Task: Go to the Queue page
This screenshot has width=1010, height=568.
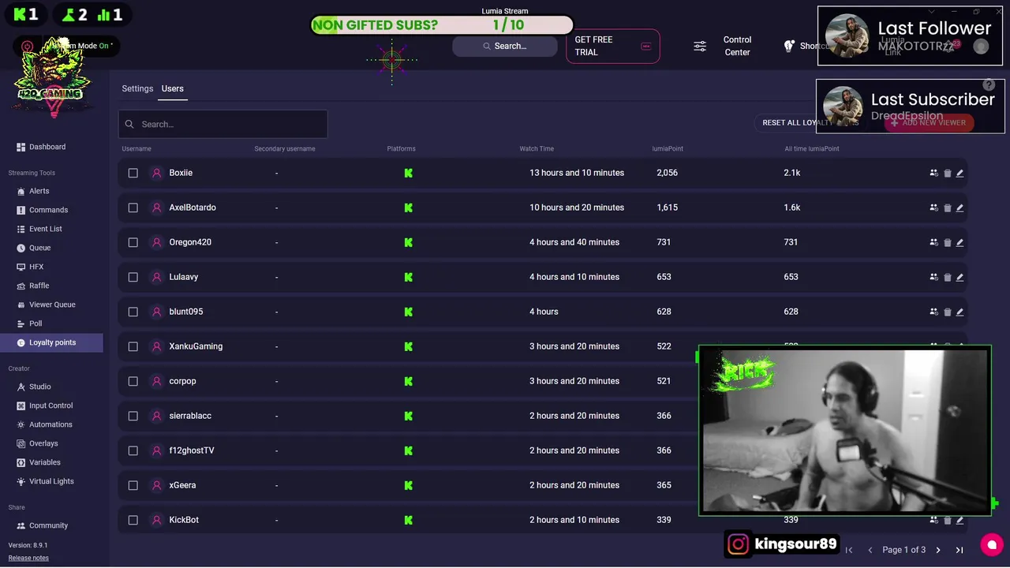Action: (33, 248)
